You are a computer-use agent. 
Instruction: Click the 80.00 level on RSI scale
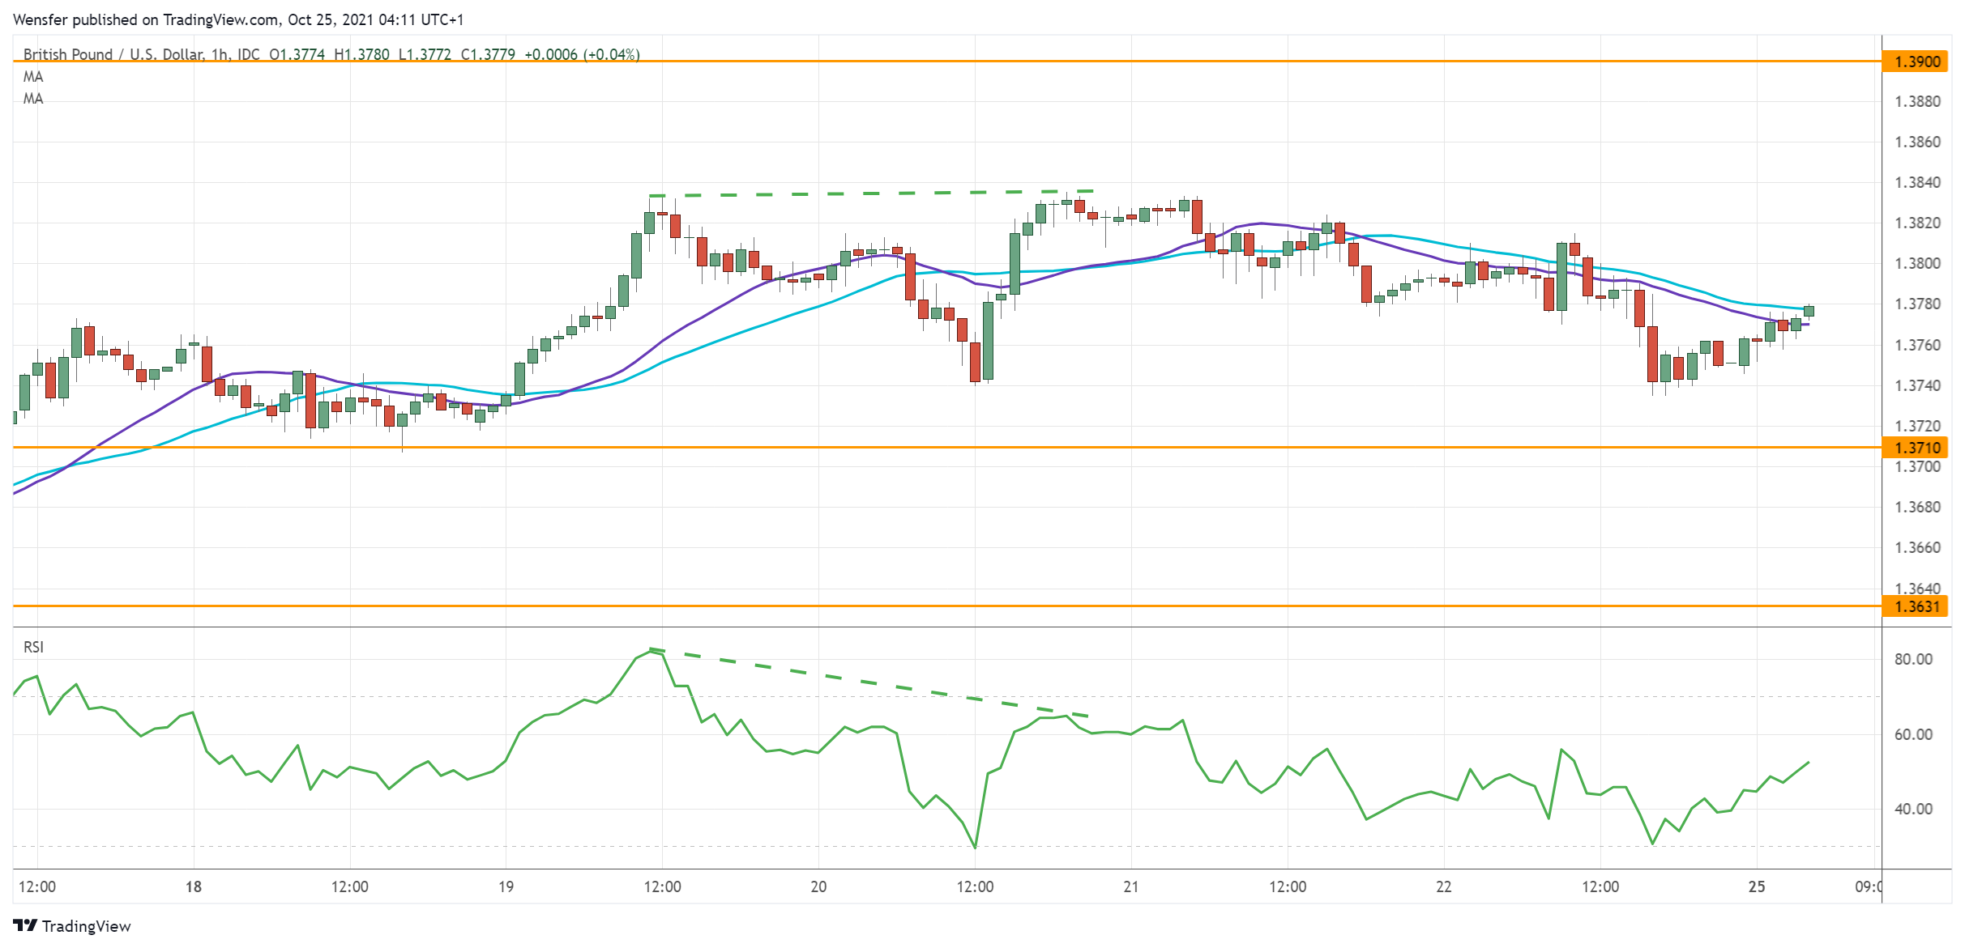(x=1913, y=659)
